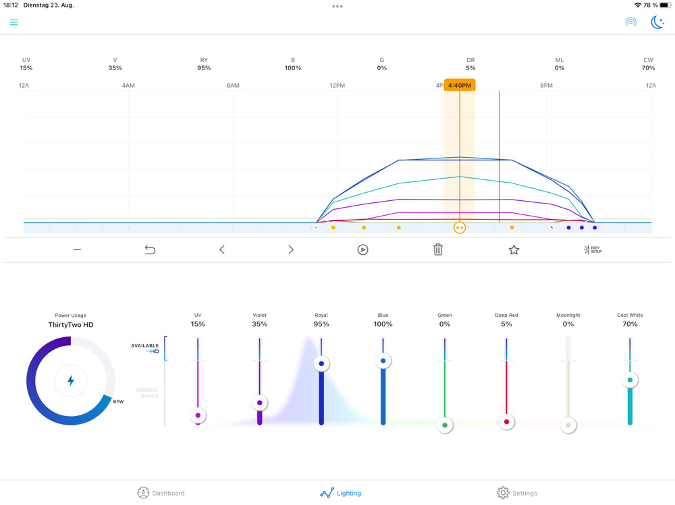The height and width of the screenshot is (505, 675).
Task: Click the Cool White slider handle
Action: pyautogui.click(x=630, y=380)
